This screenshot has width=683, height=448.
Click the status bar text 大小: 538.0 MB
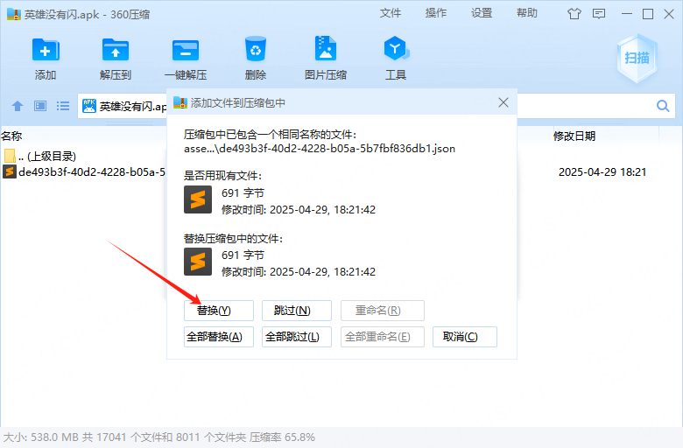[41, 437]
